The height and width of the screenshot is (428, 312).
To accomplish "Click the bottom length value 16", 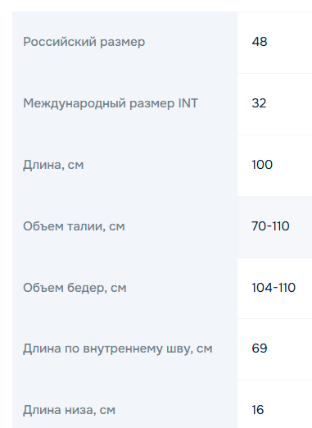I will click(258, 410).
